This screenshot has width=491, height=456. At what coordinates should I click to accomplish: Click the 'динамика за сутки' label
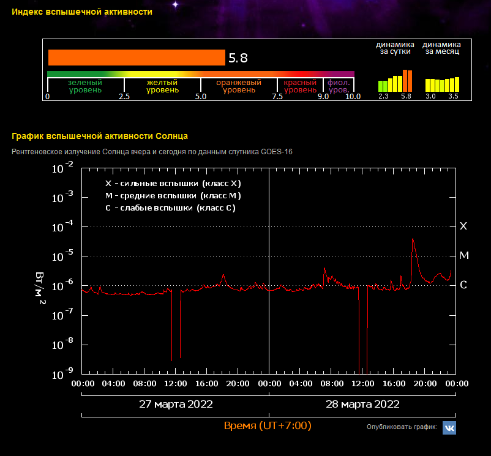[395, 48]
